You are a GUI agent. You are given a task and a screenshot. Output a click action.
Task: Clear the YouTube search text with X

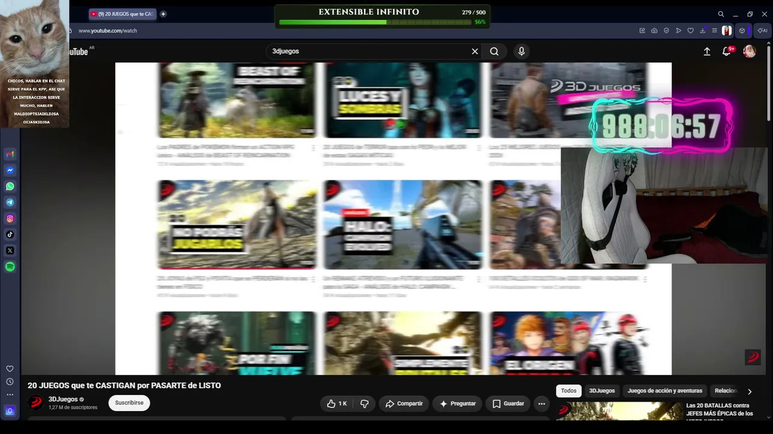tap(475, 51)
